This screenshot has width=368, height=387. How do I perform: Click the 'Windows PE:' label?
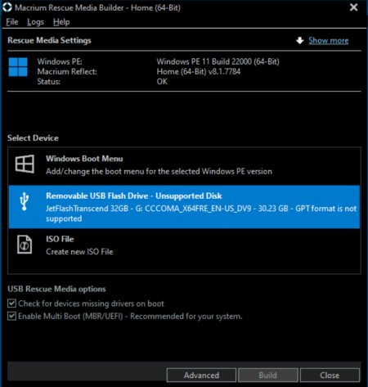tap(60, 61)
